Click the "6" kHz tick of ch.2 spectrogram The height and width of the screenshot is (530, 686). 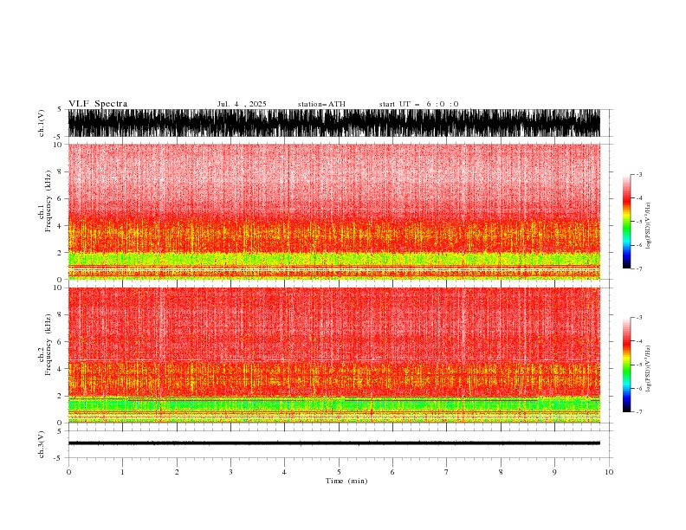60,342
